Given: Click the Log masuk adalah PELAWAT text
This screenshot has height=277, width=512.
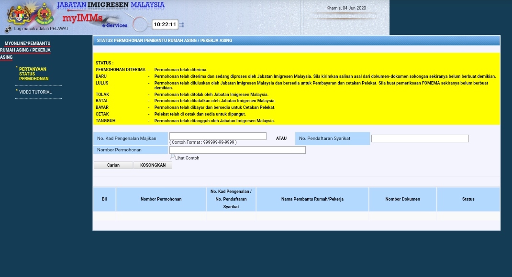Looking at the screenshot, I should 42,29.
